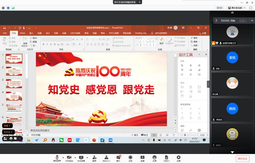Viewport: 255px width, 163px height.
Task: Switch to slide sorter view icon
Action: click(160, 135)
